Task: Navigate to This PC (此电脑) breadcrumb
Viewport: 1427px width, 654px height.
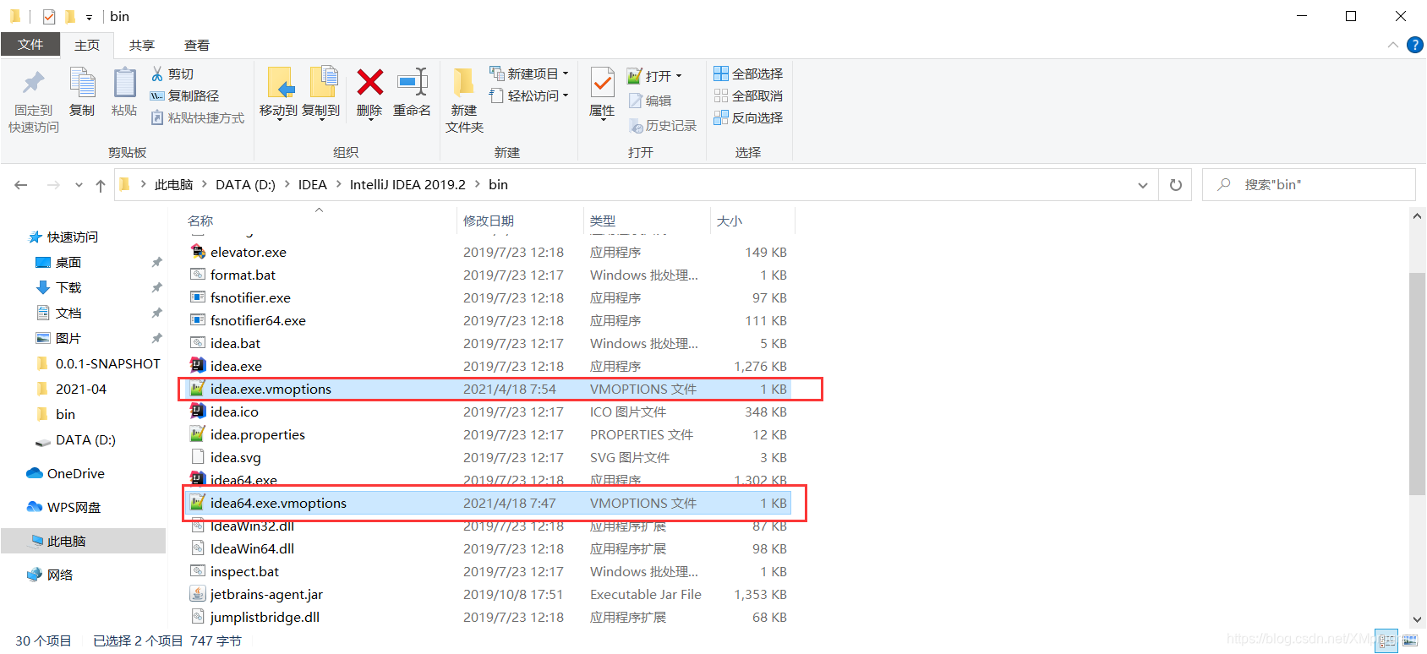Action: [174, 184]
